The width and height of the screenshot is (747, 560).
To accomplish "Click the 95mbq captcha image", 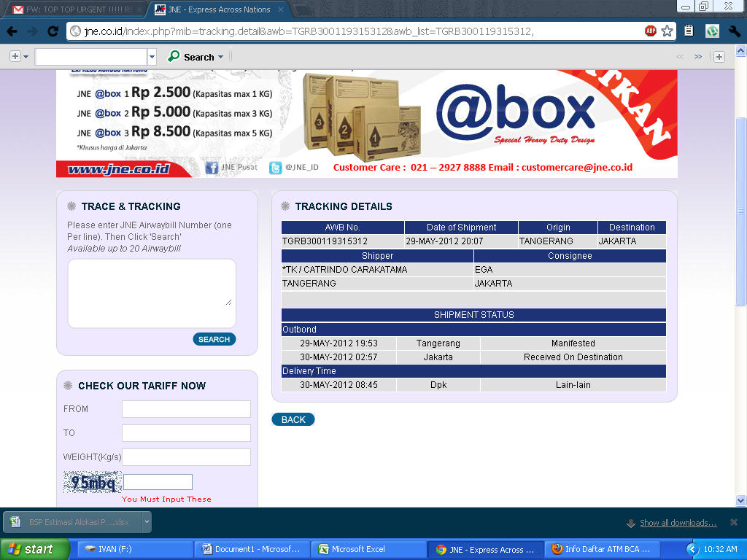I will coord(93,483).
